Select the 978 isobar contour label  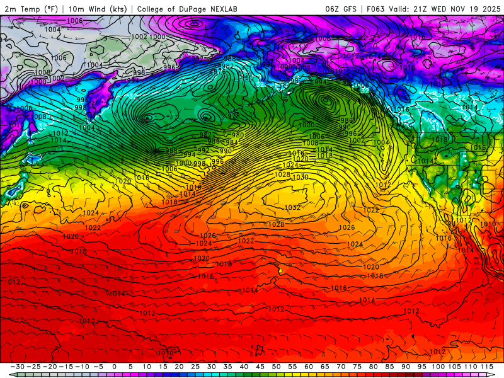point(234,116)
